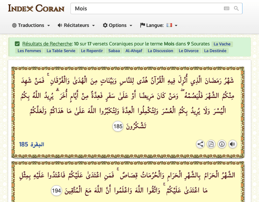Image resolution: width=259 pixels, height=202 pixels.
Task: Filter results by La Destinée
Action: tap(215, 51)
